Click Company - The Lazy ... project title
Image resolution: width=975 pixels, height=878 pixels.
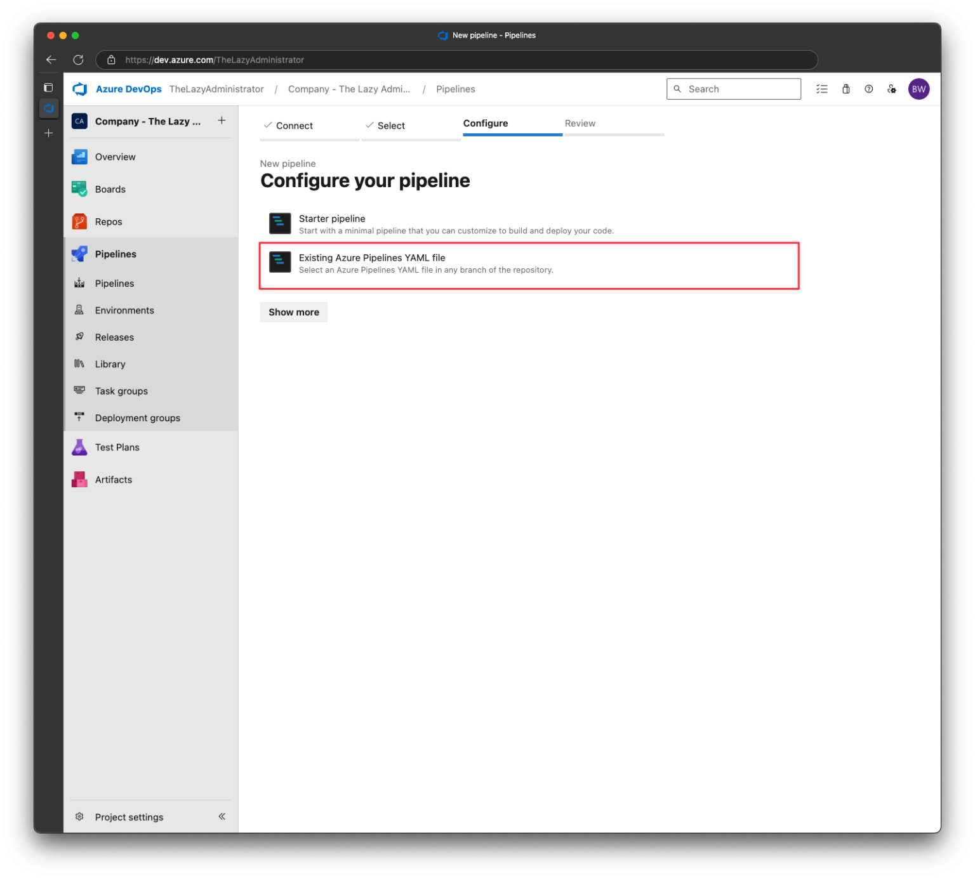(x=148, y=121)
